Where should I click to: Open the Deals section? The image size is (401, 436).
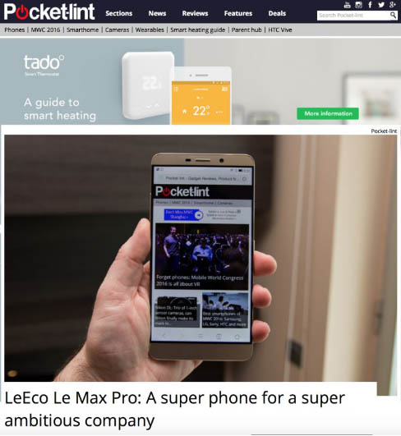[x=277, y=13]
